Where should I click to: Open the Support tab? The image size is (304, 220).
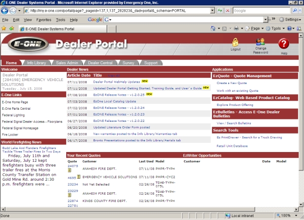point(151,63)
